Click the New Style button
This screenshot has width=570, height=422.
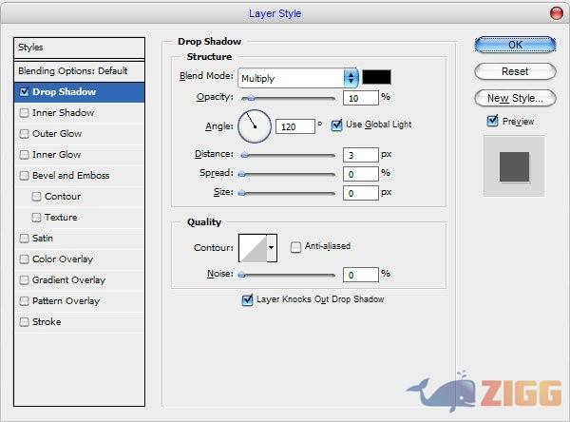click(515, 98)
